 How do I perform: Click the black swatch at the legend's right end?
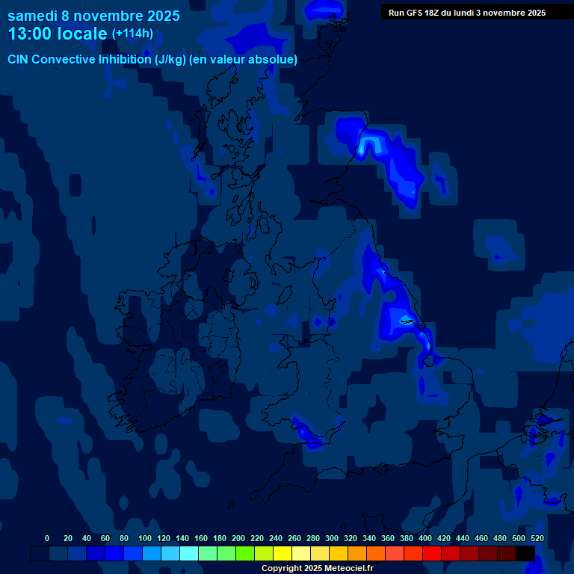[525, 553]
